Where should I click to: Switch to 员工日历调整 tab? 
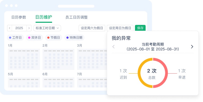pos(77,17)
